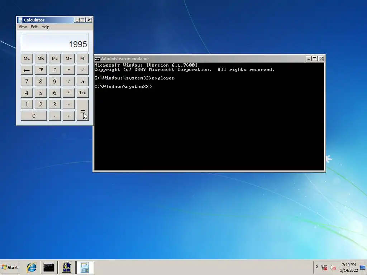Click the M- memory subtract button
Screen dimensions: 367x275
click(x=83, y=58)
